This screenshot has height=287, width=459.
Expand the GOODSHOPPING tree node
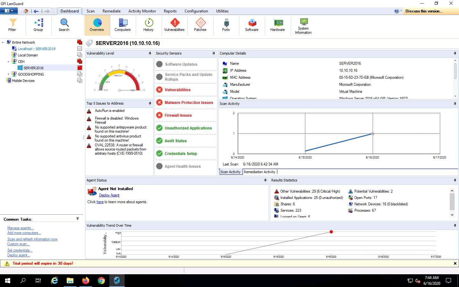9,74
